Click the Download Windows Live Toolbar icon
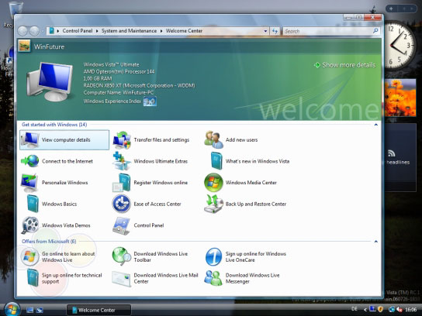 (122, 256)
